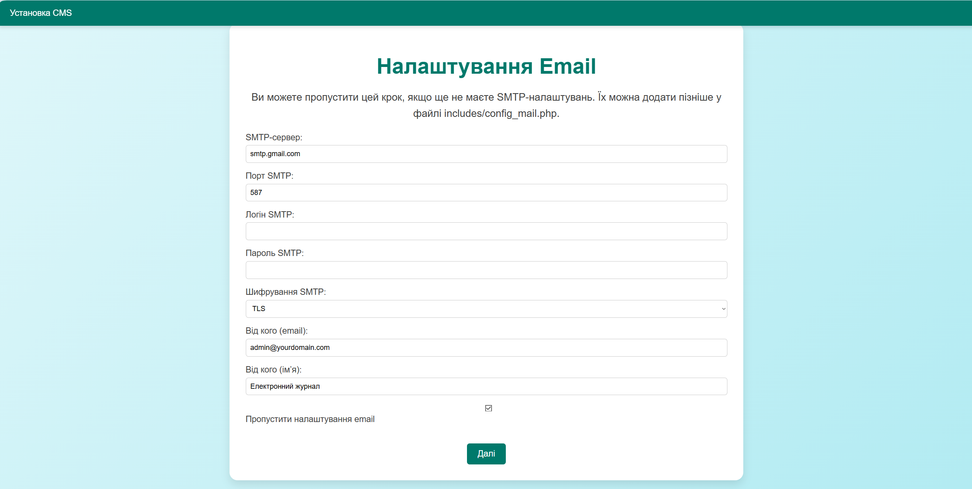Click the 'Від кого (email):' label

tap(276, 330)
